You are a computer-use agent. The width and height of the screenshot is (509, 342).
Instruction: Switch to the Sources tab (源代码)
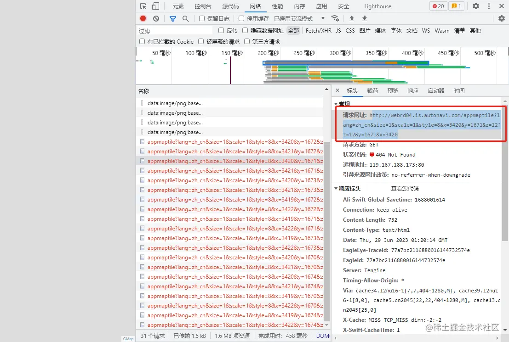(x=230, y=6)
